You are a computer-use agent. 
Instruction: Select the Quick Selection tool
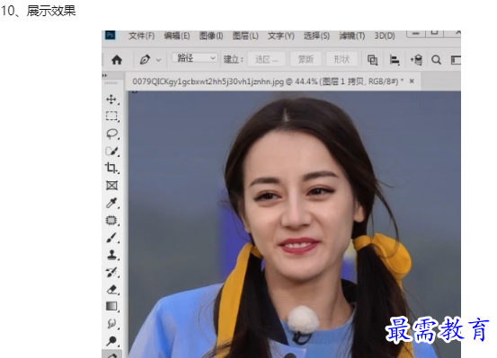pyautogui.click(x=111, y=151)
